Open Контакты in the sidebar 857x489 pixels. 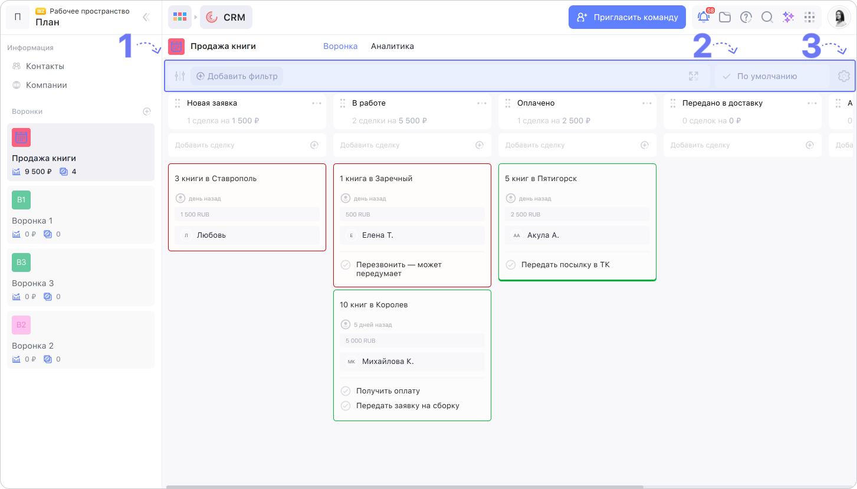[x=45, y=66]
